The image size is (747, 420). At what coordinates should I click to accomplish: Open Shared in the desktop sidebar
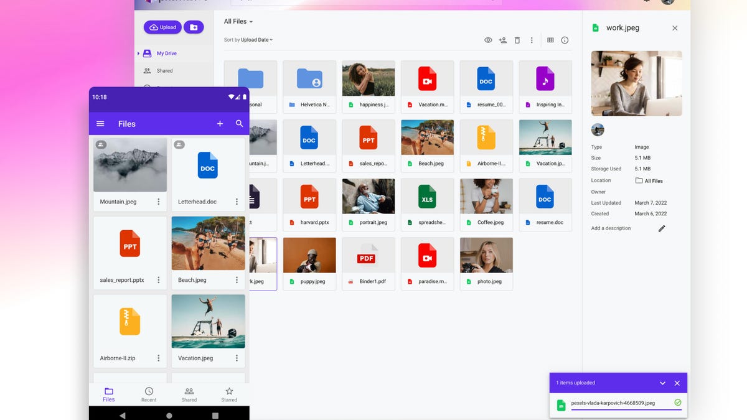(x=164, y=71)
